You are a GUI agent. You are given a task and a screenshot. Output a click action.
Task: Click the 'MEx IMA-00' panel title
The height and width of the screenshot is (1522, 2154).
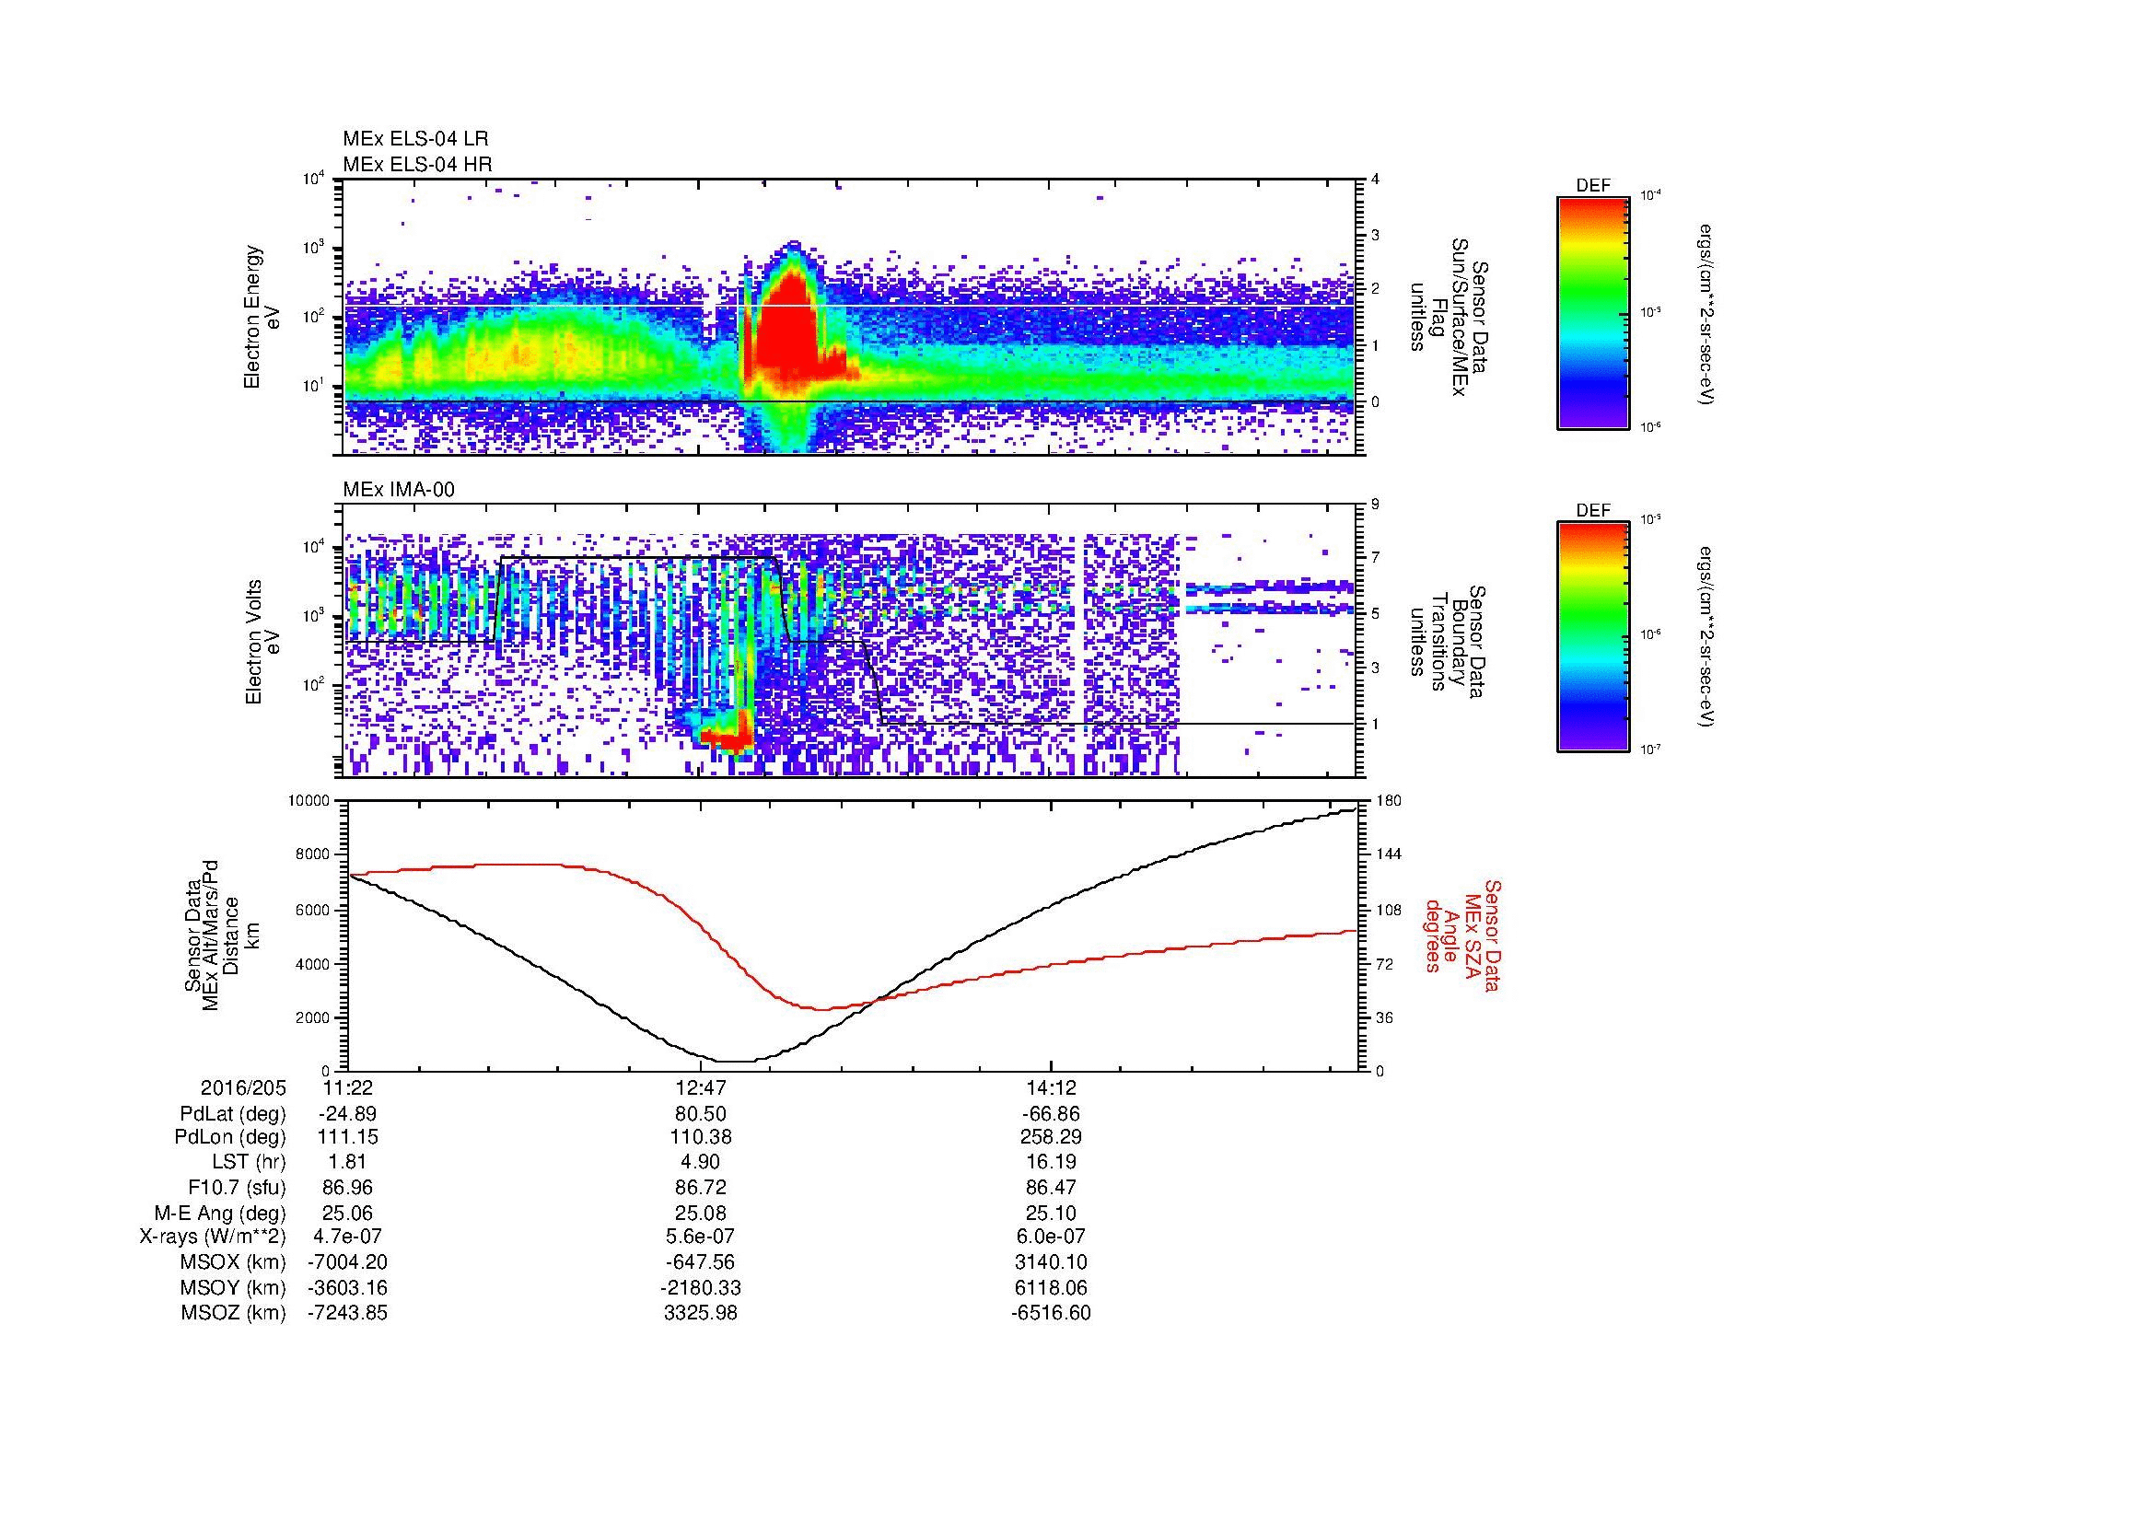[399, 490]
